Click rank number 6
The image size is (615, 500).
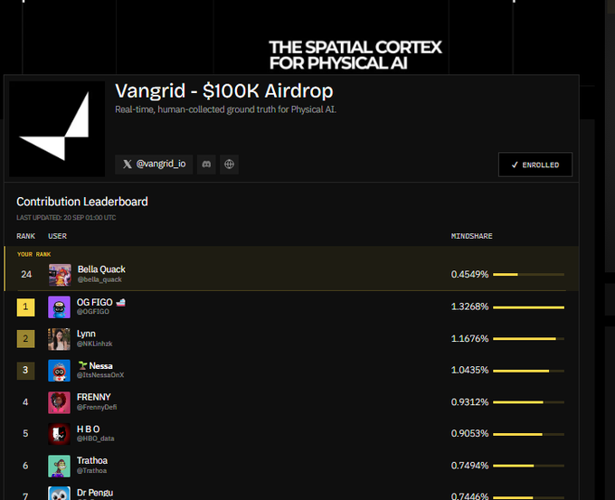25,466
